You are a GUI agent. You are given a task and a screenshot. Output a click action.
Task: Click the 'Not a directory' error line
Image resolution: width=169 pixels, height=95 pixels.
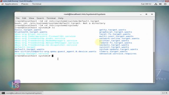tap(60, 23)
